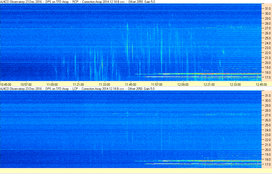Click 31.0 frequency label in RCP panel
The height and width of the screenshot is (174, 272).
click(x=268, y=9)
